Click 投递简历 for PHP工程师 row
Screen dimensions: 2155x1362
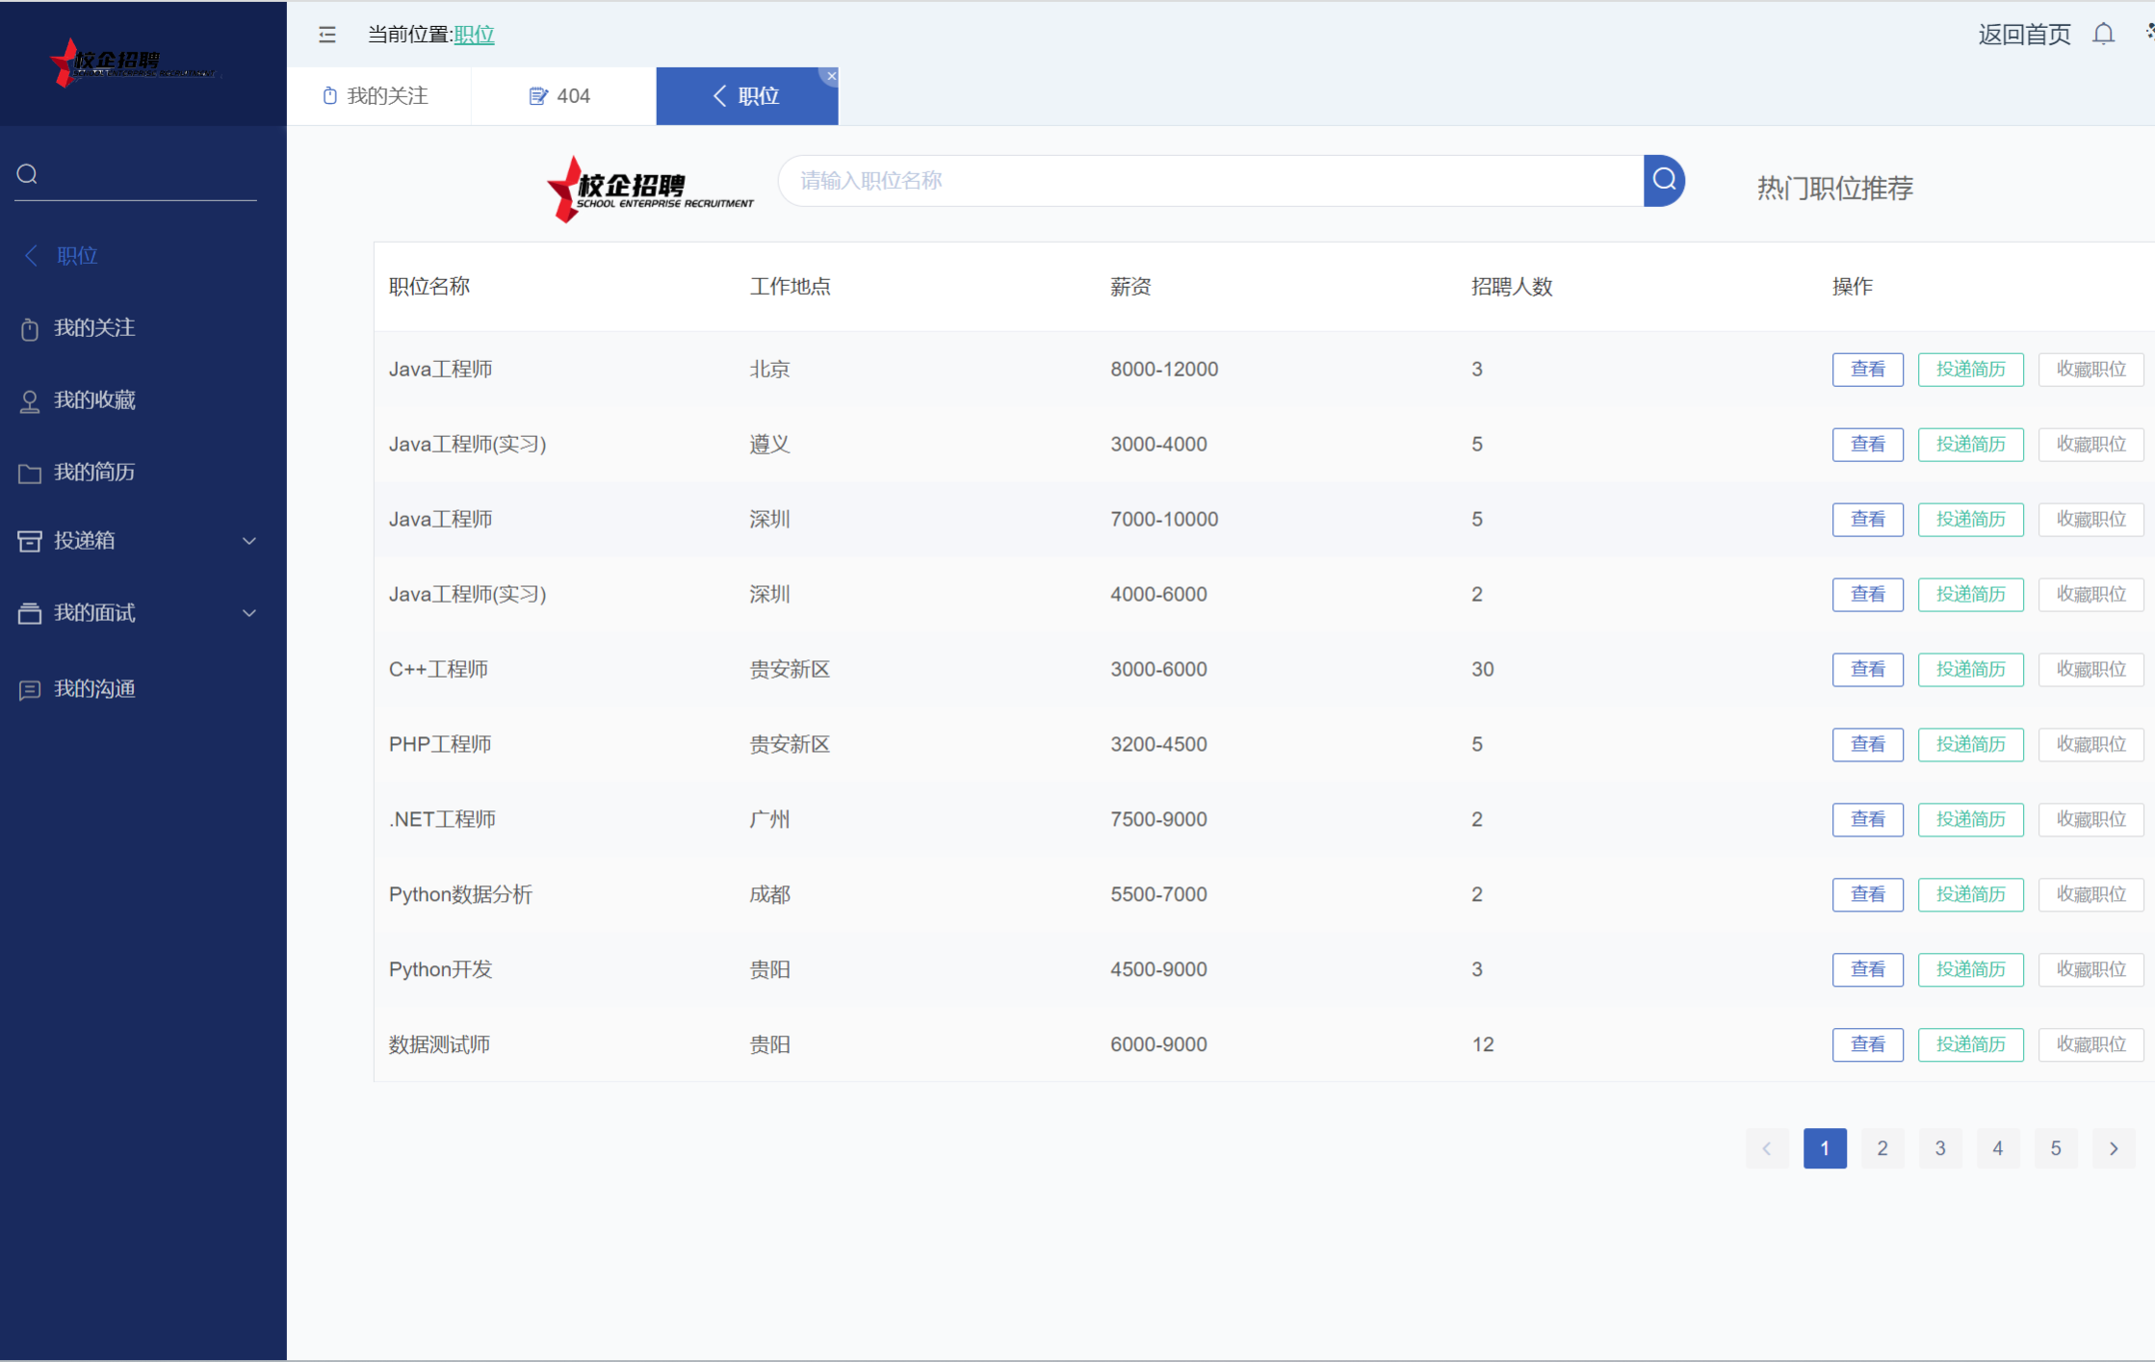coord(1970,744)
